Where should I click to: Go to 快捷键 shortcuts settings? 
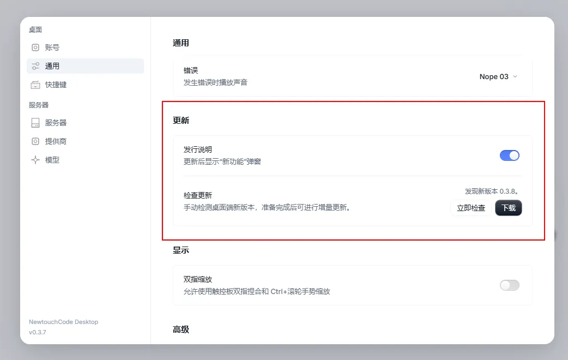tap(85, 85)
